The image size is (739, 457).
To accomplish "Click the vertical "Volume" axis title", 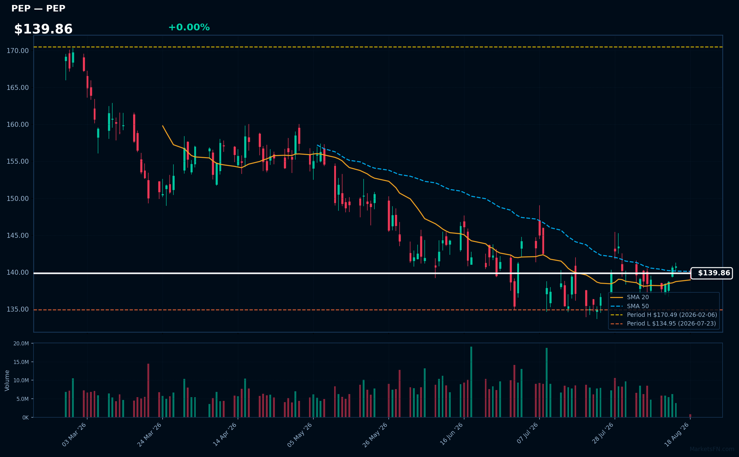I will [x=7, y=380].
